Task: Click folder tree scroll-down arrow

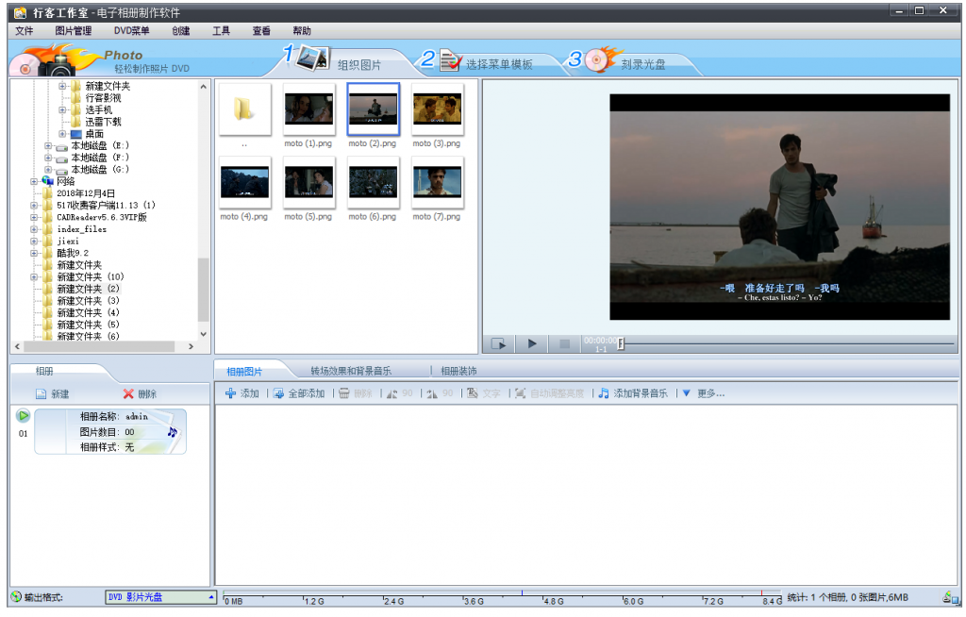Action: tap(204, 334)
